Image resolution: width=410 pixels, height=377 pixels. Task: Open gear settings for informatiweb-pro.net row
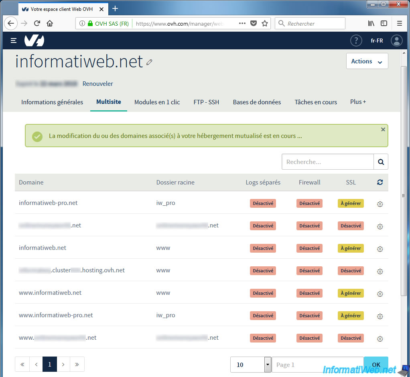(x=380, y=204)
